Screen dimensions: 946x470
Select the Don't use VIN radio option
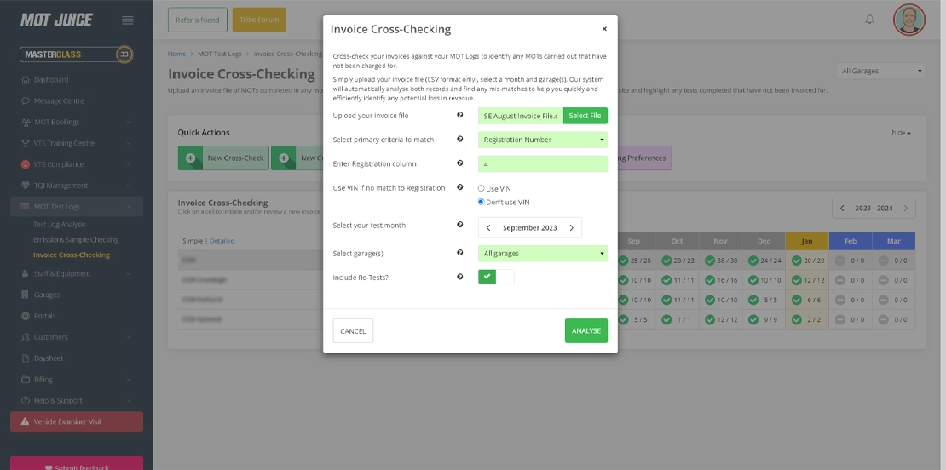pyautogui.click(x=481, y=202)
